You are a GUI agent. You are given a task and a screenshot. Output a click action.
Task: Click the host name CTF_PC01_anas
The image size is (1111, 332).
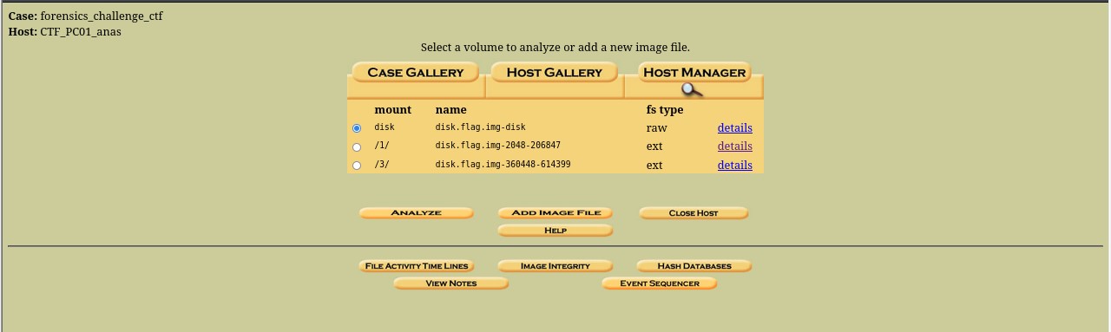pos(81,32)
